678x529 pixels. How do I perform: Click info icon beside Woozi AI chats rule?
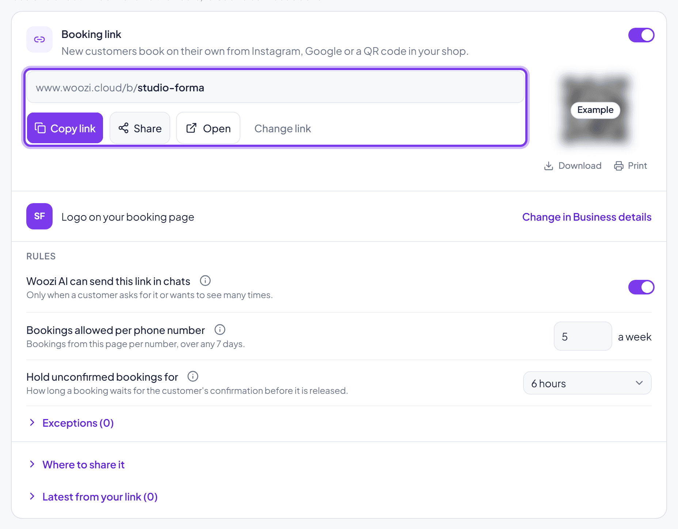(x=205, y=281)
